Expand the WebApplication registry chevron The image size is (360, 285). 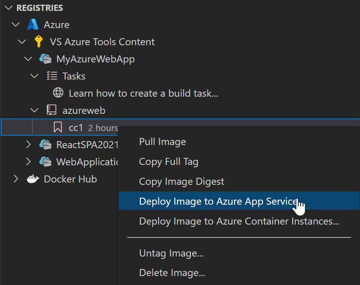(28, 162)
